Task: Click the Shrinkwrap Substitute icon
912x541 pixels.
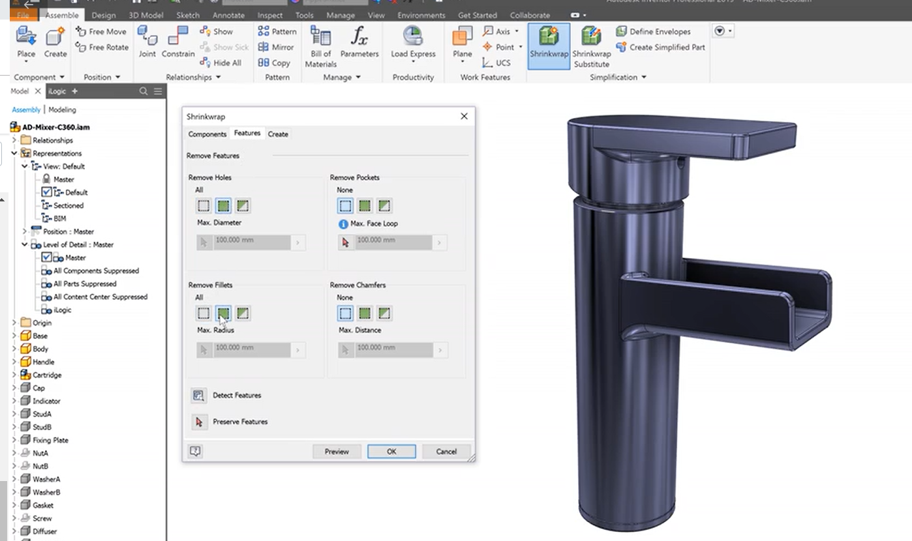Action: tap(591, 37)
